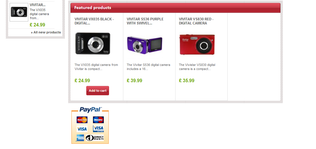
Task: Open Vivitar VS830 Red product title
Action: 196,21
